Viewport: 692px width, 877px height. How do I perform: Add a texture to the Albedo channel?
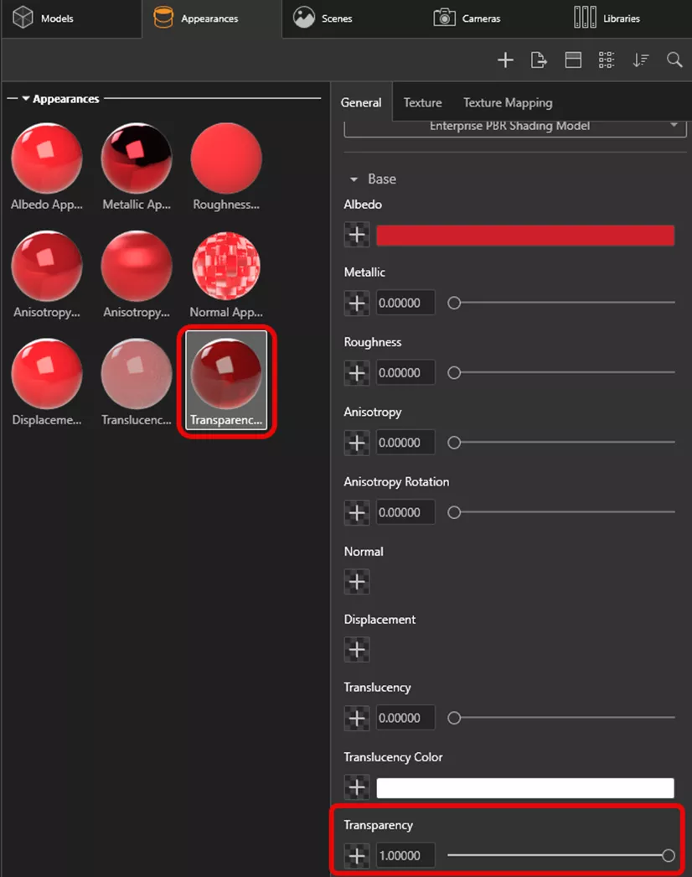click(x=356, y=234)
